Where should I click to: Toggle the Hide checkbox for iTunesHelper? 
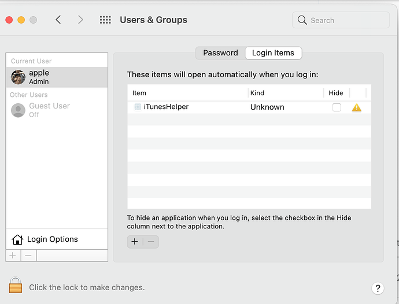(x=337, y=107)
